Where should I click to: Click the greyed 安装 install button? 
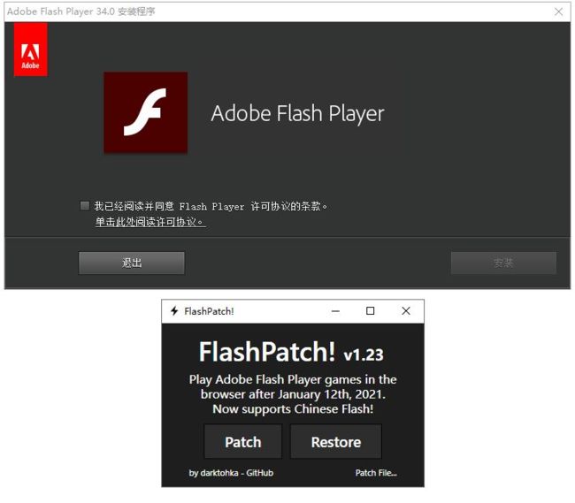[x=503, y=263]
